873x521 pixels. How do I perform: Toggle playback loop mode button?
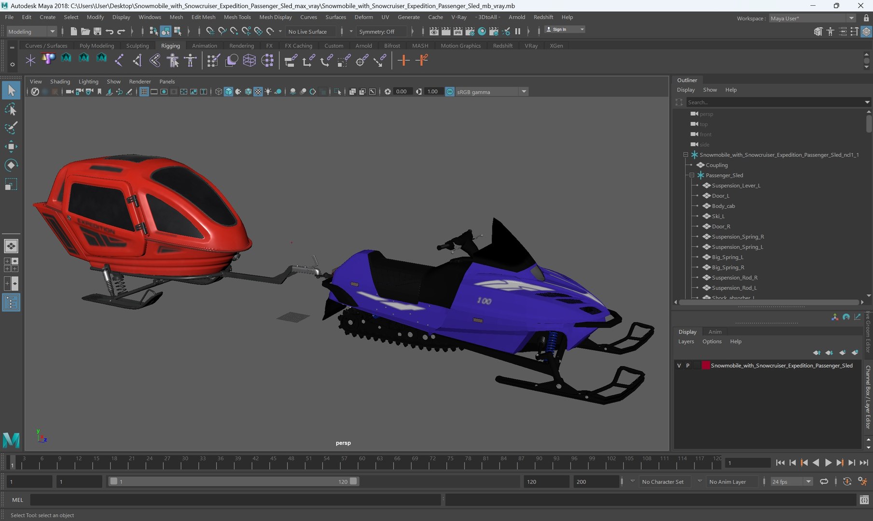(x=824, y=481)
